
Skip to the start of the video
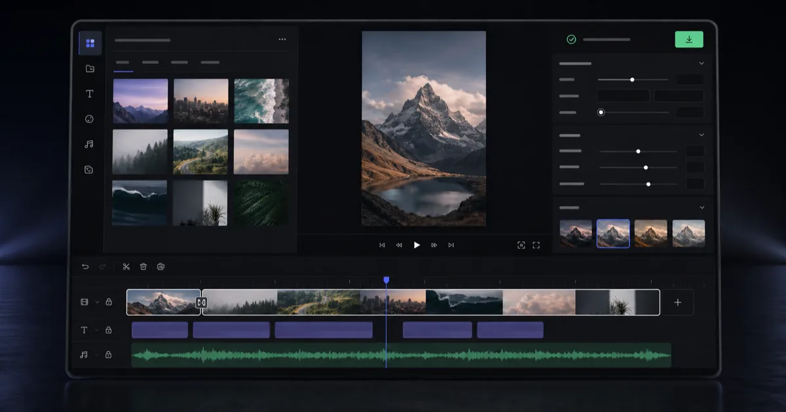[x=383, y=245]
